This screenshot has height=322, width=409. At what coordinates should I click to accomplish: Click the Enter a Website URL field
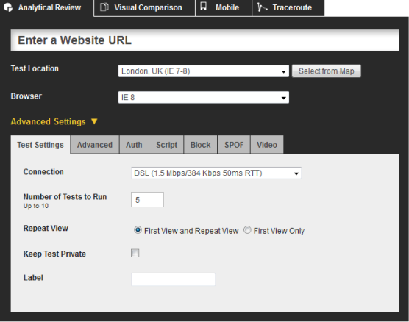(204, 40)
